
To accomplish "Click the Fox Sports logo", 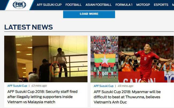I will tap(19, 5).
